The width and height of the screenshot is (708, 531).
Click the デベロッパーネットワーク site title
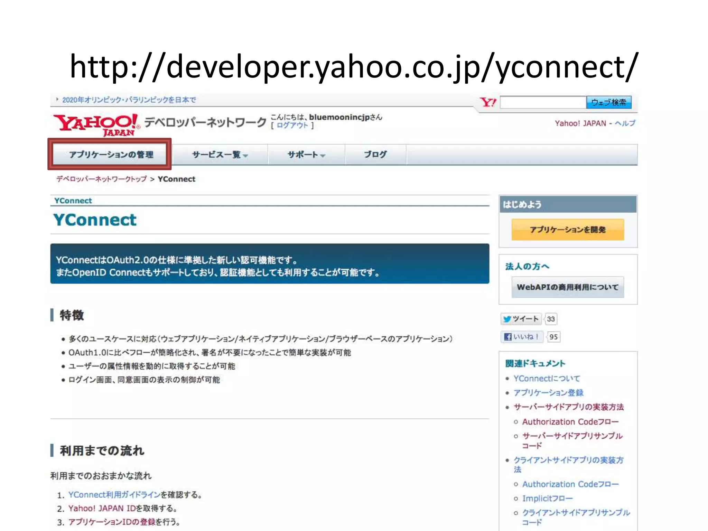[205, 122]
